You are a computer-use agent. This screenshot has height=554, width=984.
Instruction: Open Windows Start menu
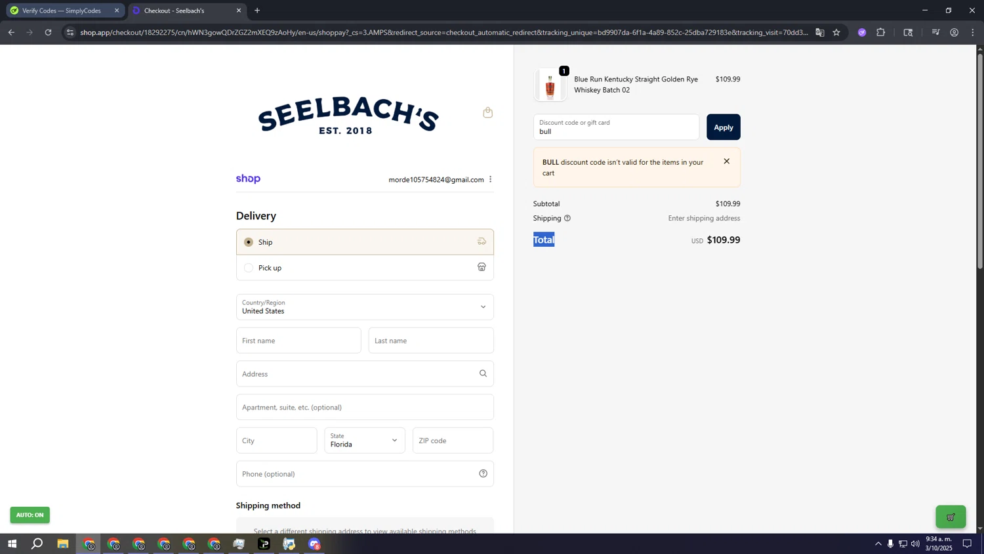click(x=12, y=544)
